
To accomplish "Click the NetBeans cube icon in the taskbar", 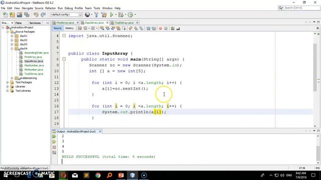I will click(x=132, y=175).
